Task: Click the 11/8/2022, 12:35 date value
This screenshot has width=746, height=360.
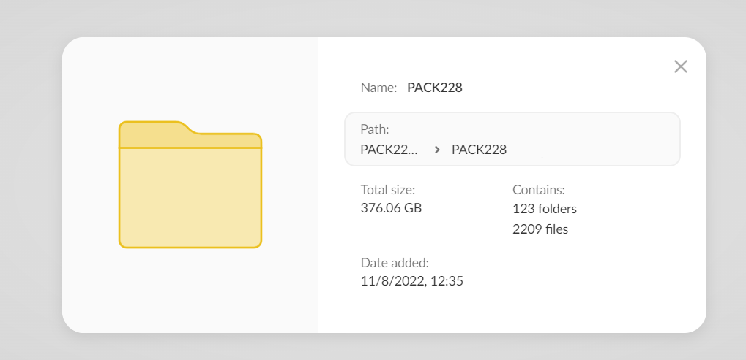Action: coord(411,281)
